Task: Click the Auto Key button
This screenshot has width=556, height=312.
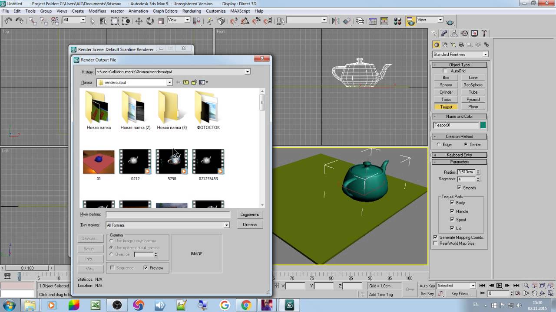Action: [x=427, y=286]
